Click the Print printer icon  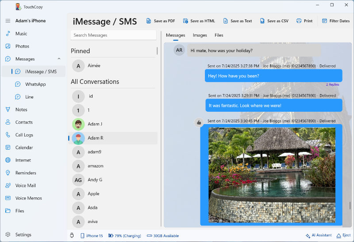[299, 21]
